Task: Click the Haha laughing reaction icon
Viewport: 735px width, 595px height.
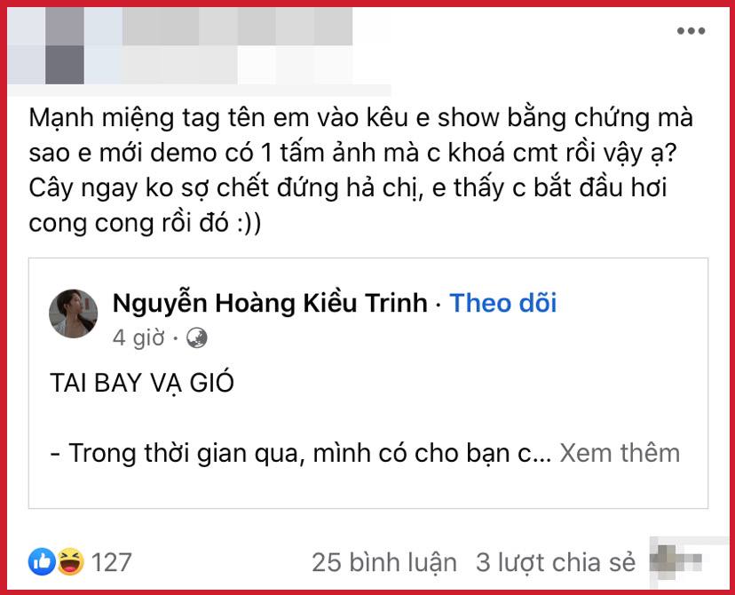Action: coord(71,561)
